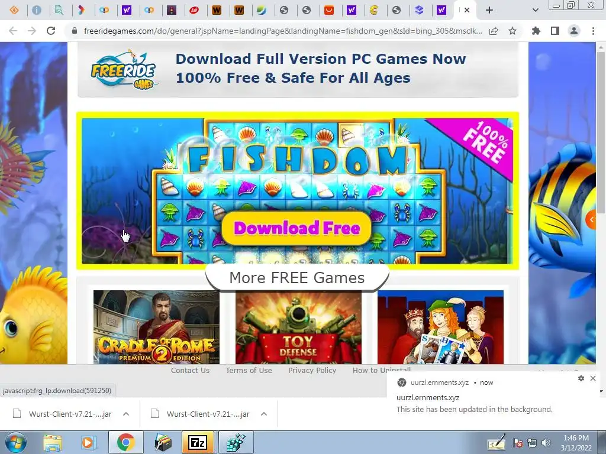Select the Cradle of Rome 2 game thumbnail
The height and width of the screenshot is (454, 606).
coord(156,327)
